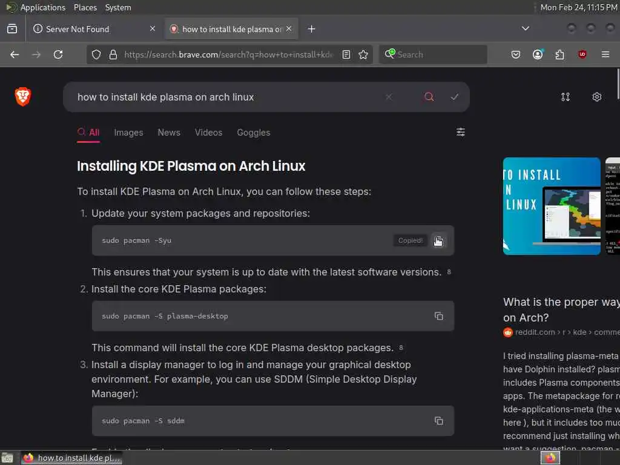The height and width of the screenshot is (465, 620).
Task: Click the toolbar Search field
Action: click(x=433, y=54)
